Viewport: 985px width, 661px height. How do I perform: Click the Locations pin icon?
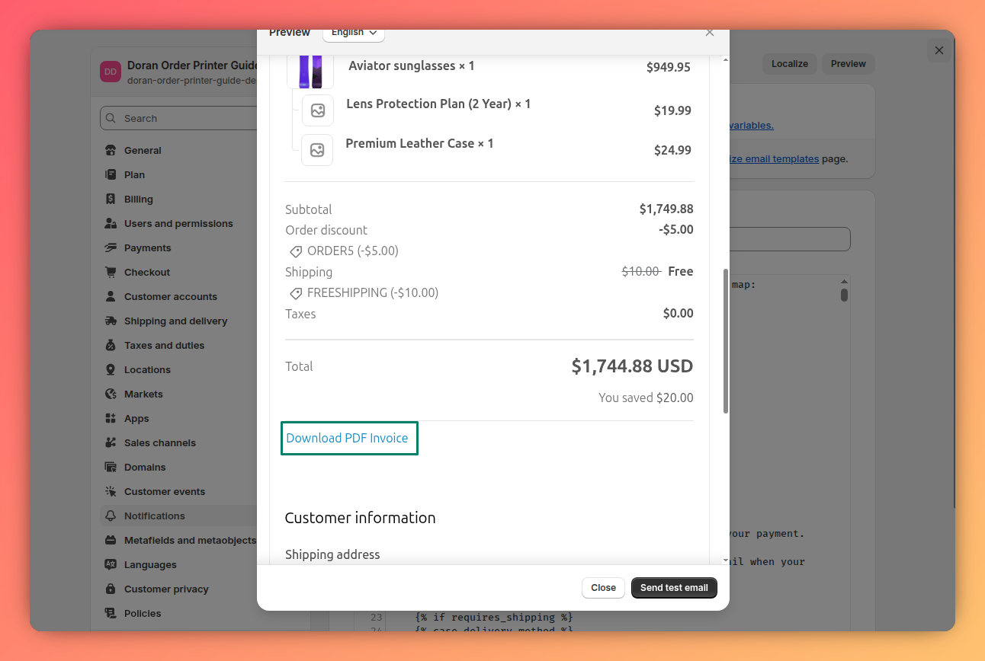coord(111,369)
